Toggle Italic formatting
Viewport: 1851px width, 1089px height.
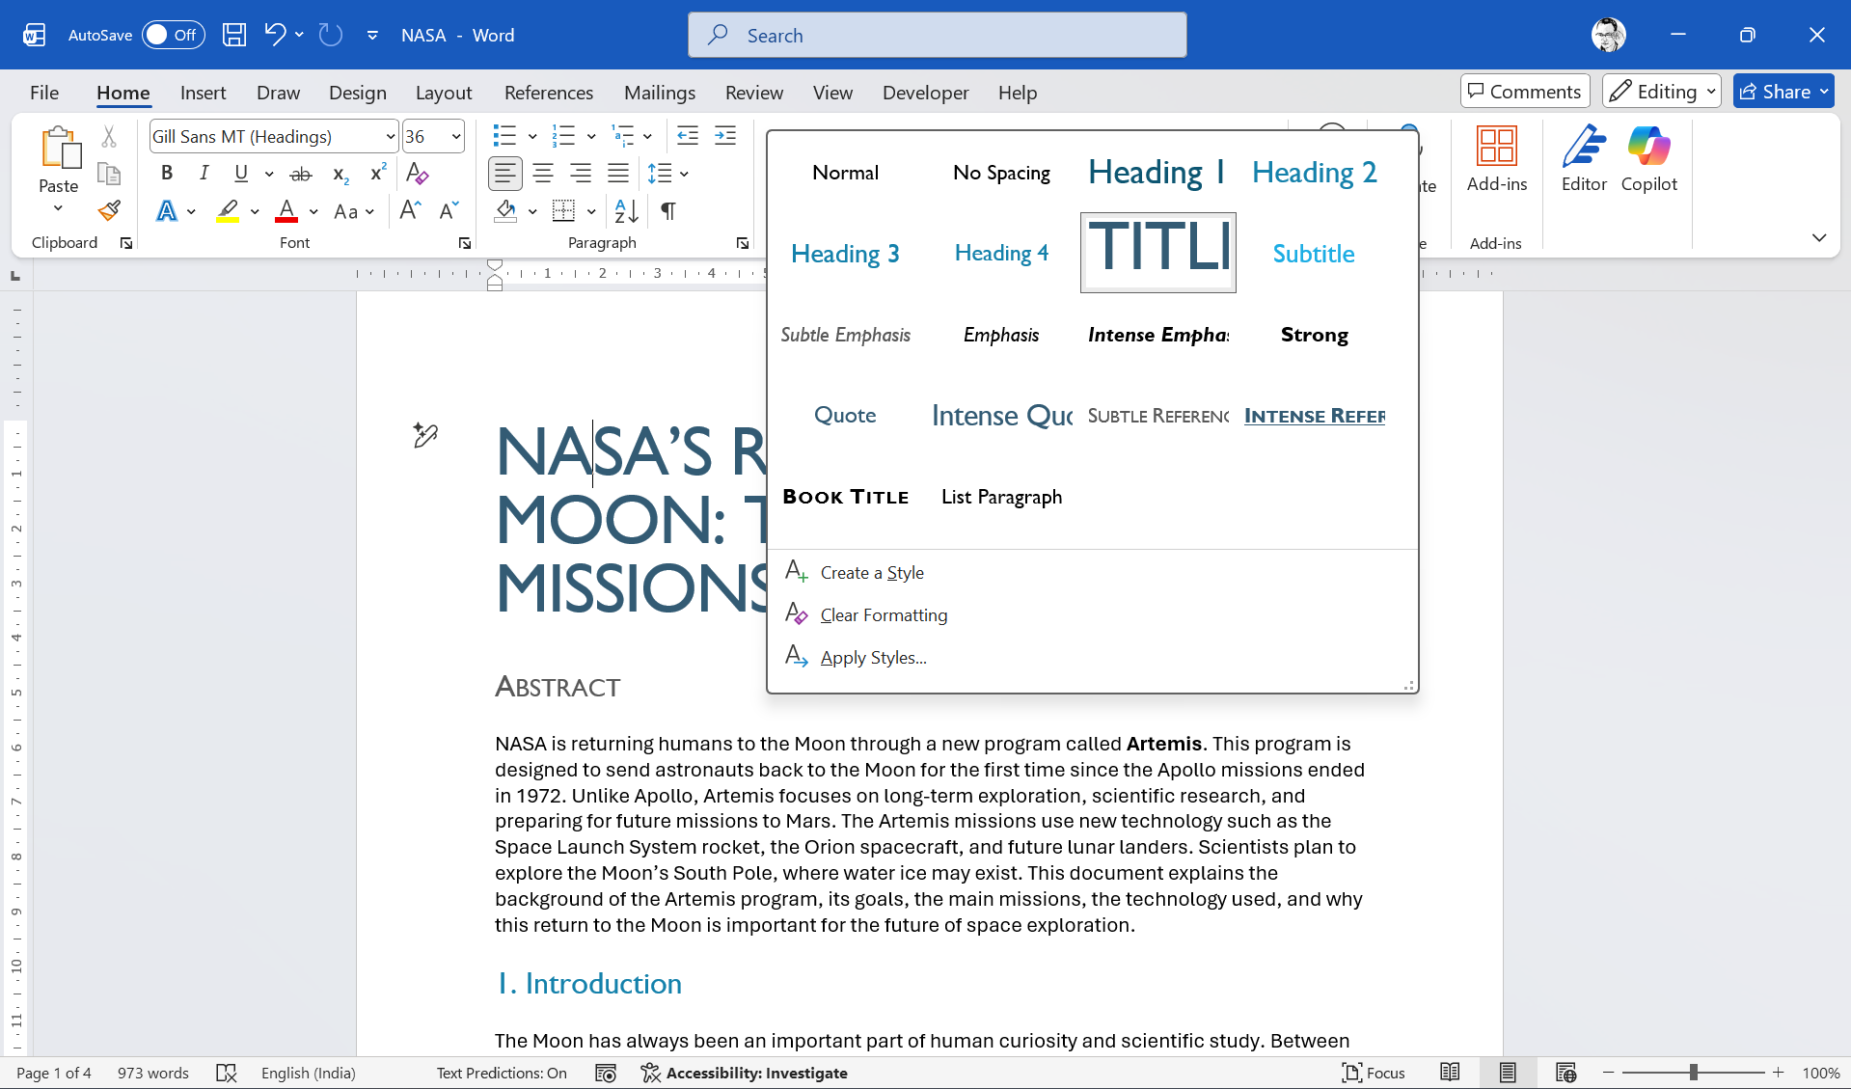click(204, 174)
